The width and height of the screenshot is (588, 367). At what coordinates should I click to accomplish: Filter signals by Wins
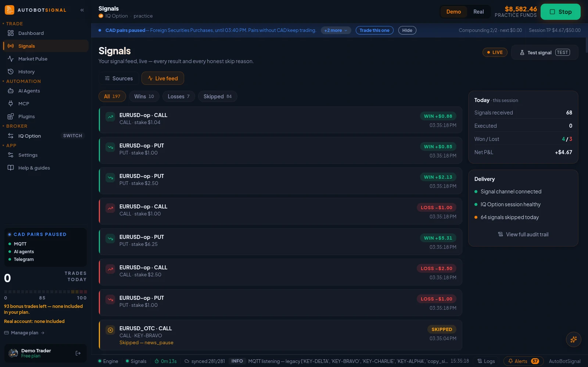[144, 97]
